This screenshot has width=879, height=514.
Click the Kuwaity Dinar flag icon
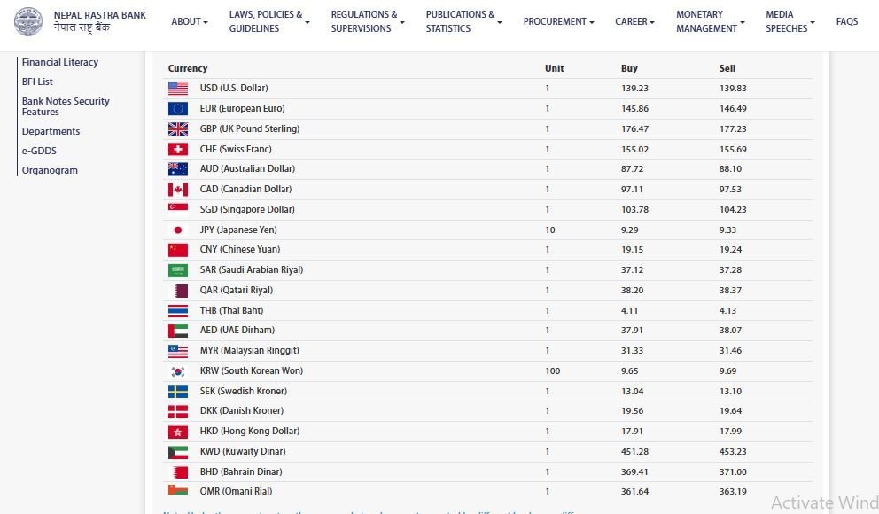(x=178, y=452)
